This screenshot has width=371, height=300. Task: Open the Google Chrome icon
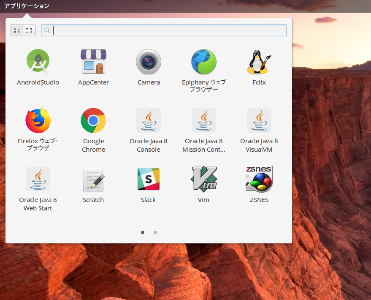tap(93, 120)
